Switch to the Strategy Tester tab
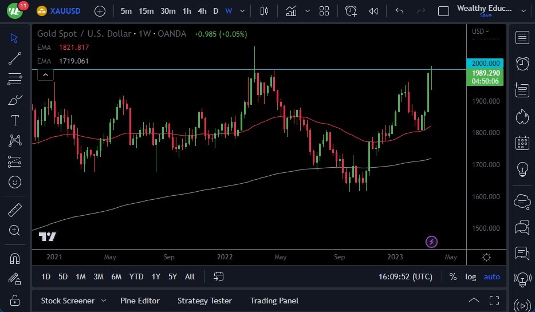 [204, 301]
